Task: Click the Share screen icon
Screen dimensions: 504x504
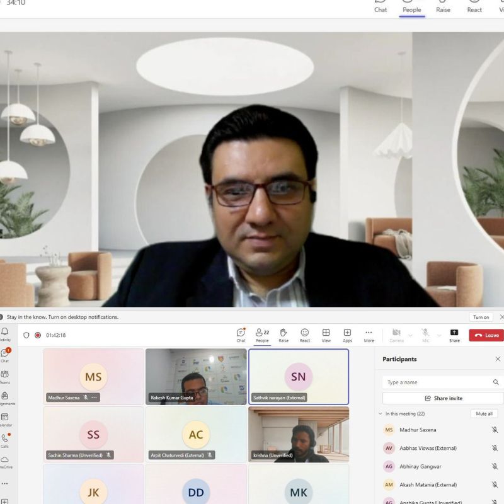Action: pyautogui.click(x=454, y=335)
